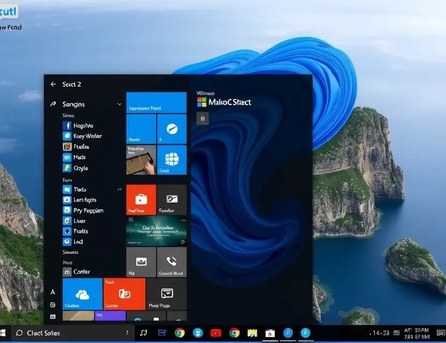Open the red YouTube icon on the taskbar
This screenshot has width=446, height=343.
216,333
